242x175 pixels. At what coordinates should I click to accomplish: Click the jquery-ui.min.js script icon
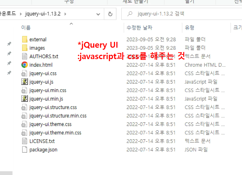click(25, 99)
